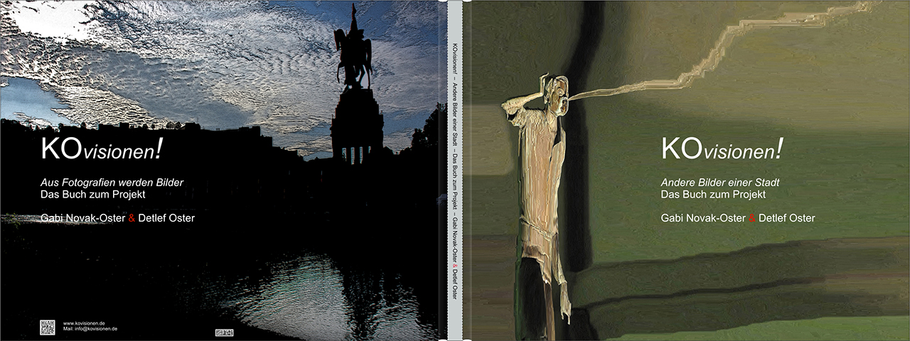Select the red ampersand on the back cover
910x341 pixels.
click(132, 218)
